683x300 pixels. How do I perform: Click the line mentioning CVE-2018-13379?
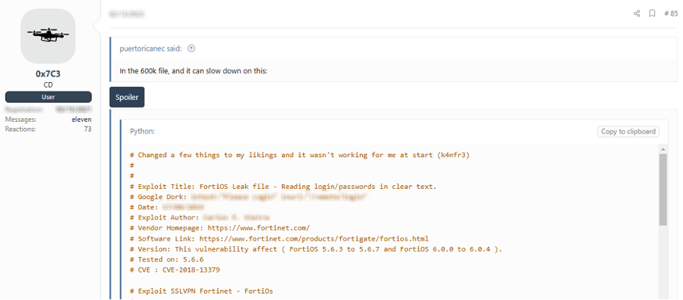(x=175, y=270)
